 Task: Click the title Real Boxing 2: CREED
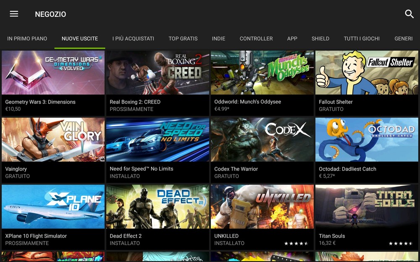(x=135, y=102)
